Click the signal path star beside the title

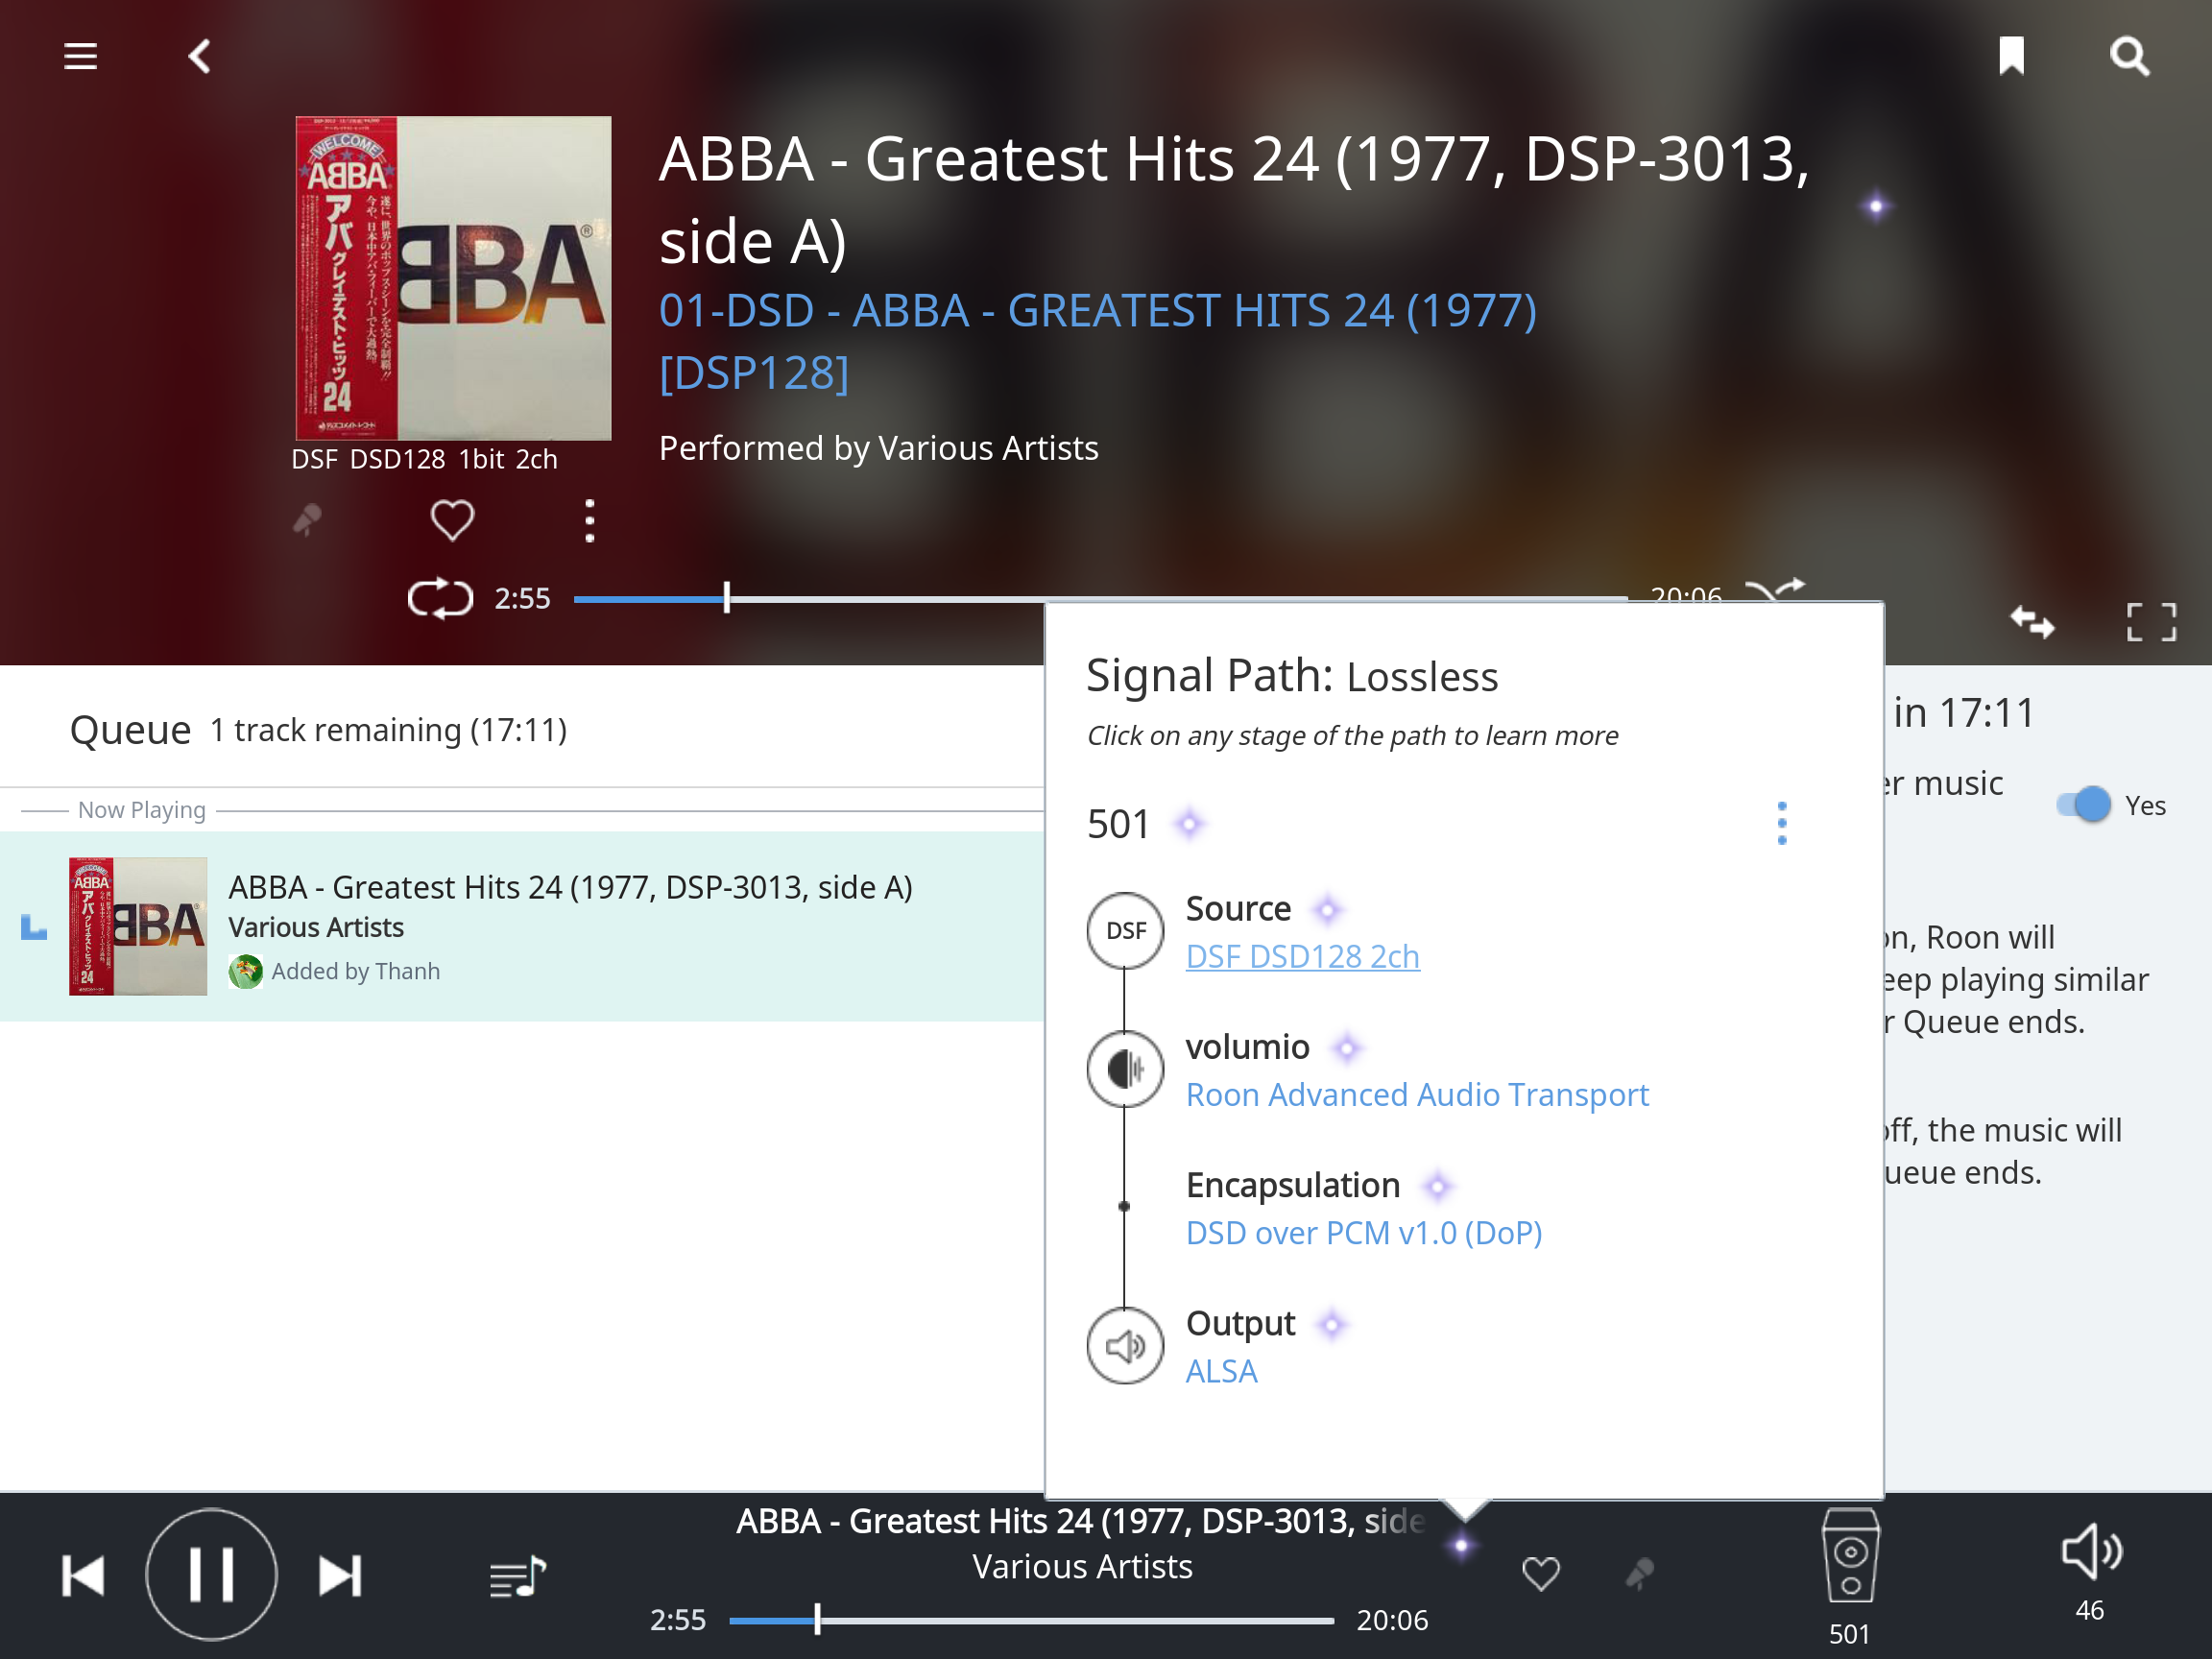(x=1876, y=206)
